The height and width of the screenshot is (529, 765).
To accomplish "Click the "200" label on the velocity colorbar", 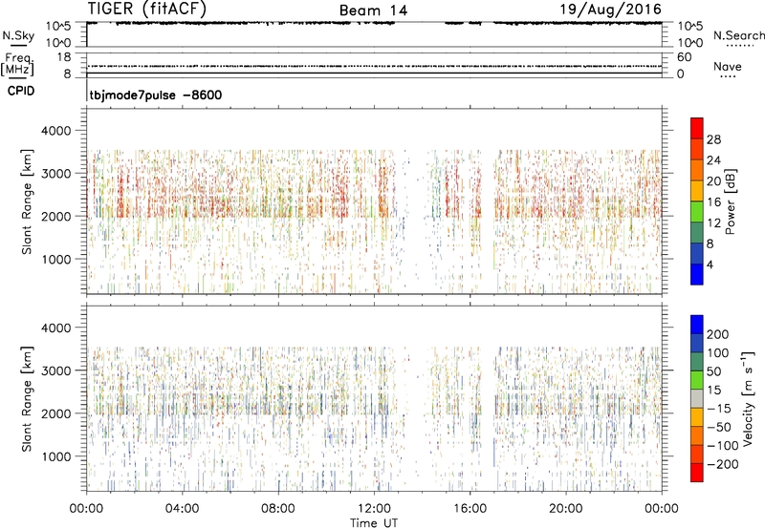I will tap(718, 334).
